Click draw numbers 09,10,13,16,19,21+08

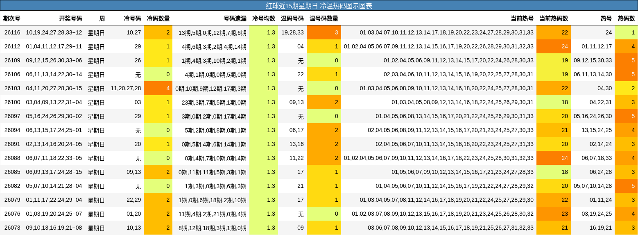[x=54, y=228]
